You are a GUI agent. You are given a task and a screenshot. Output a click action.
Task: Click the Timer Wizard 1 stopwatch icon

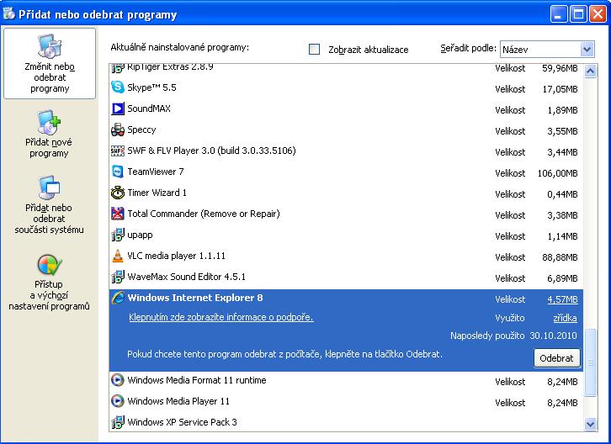click(117, 193)
